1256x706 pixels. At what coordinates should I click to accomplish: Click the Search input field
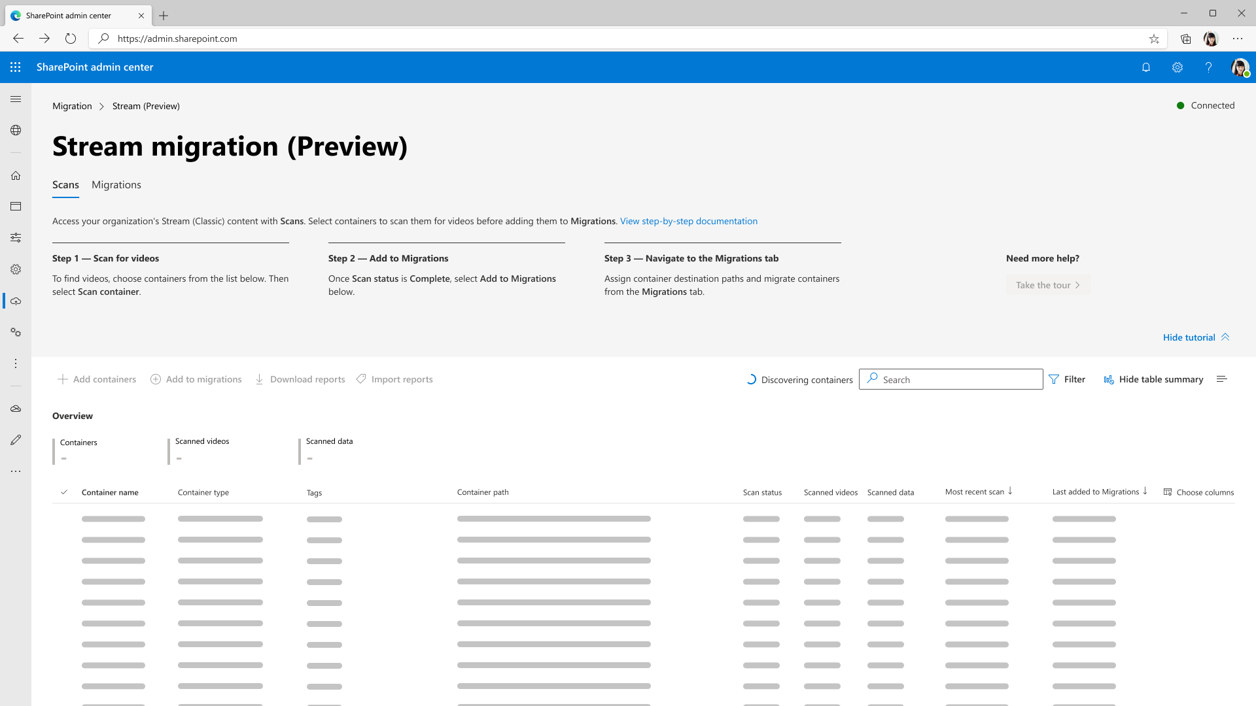coord(951,379)
